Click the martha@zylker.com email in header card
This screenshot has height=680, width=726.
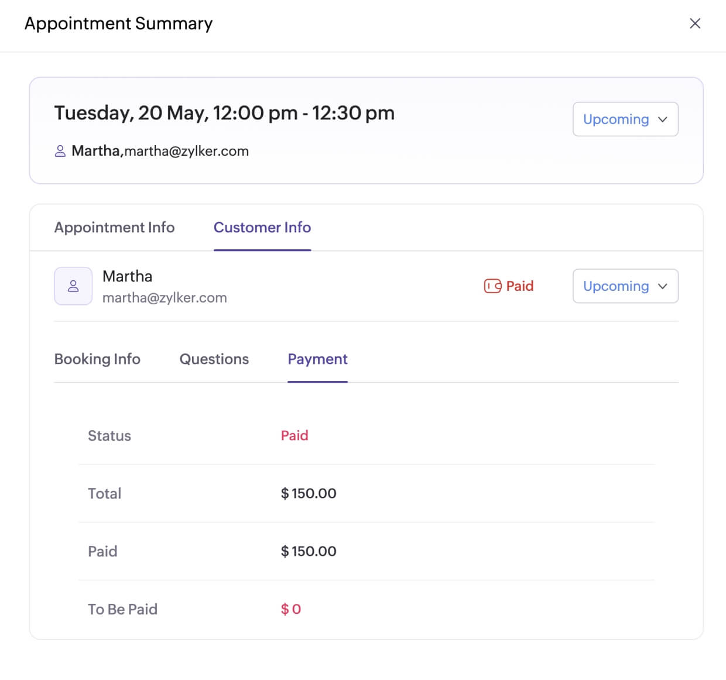click(187, 152)
